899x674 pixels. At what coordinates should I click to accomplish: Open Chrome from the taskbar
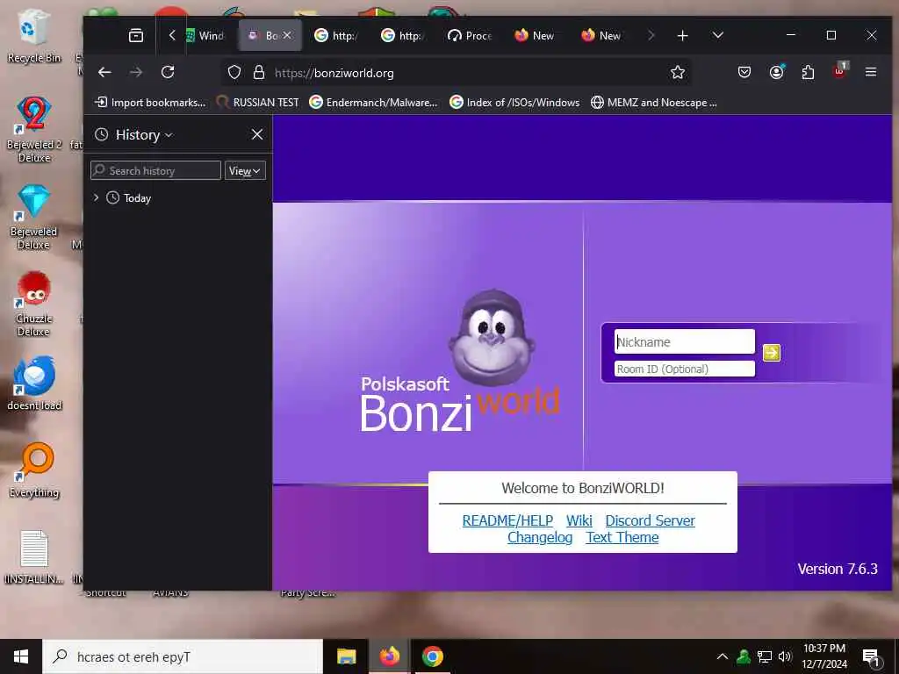coord(432,656)
